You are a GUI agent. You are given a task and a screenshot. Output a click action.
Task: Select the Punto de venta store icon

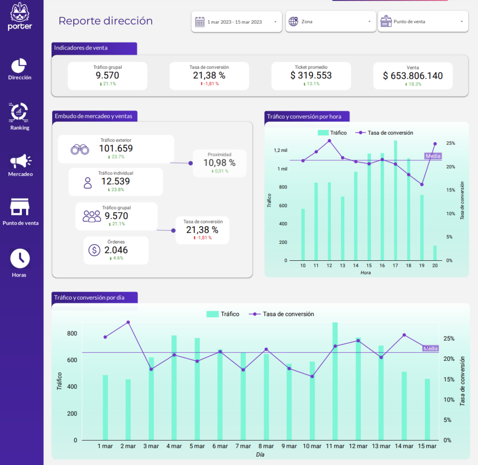coord(19,206)
